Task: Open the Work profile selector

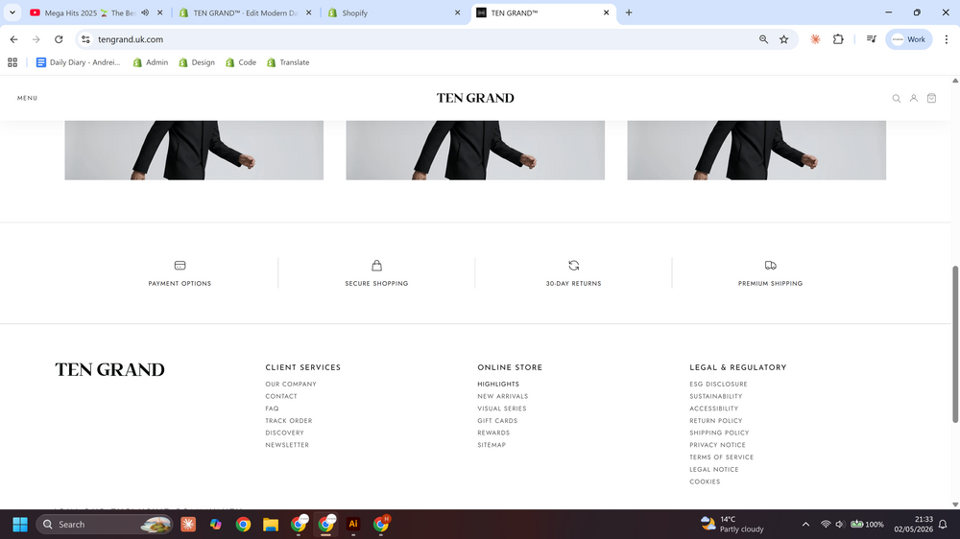Action: [908, 39]
